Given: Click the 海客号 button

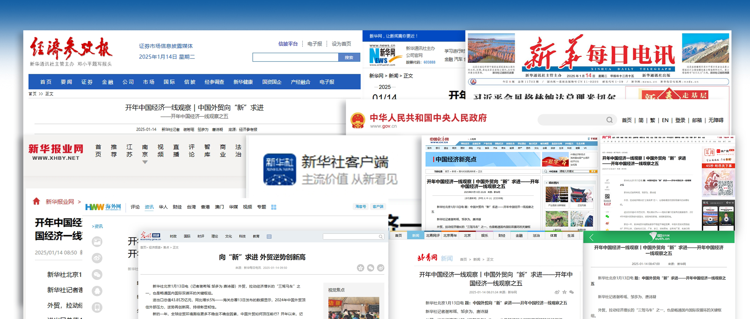Looking at the screenshot, I should click(x=361, y=207).
